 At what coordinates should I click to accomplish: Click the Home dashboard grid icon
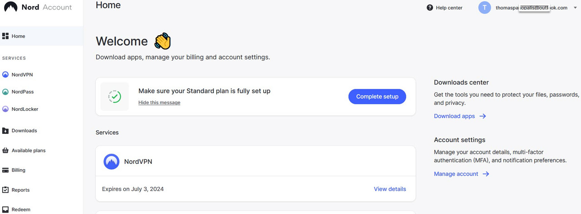click(x=5, y=36)
